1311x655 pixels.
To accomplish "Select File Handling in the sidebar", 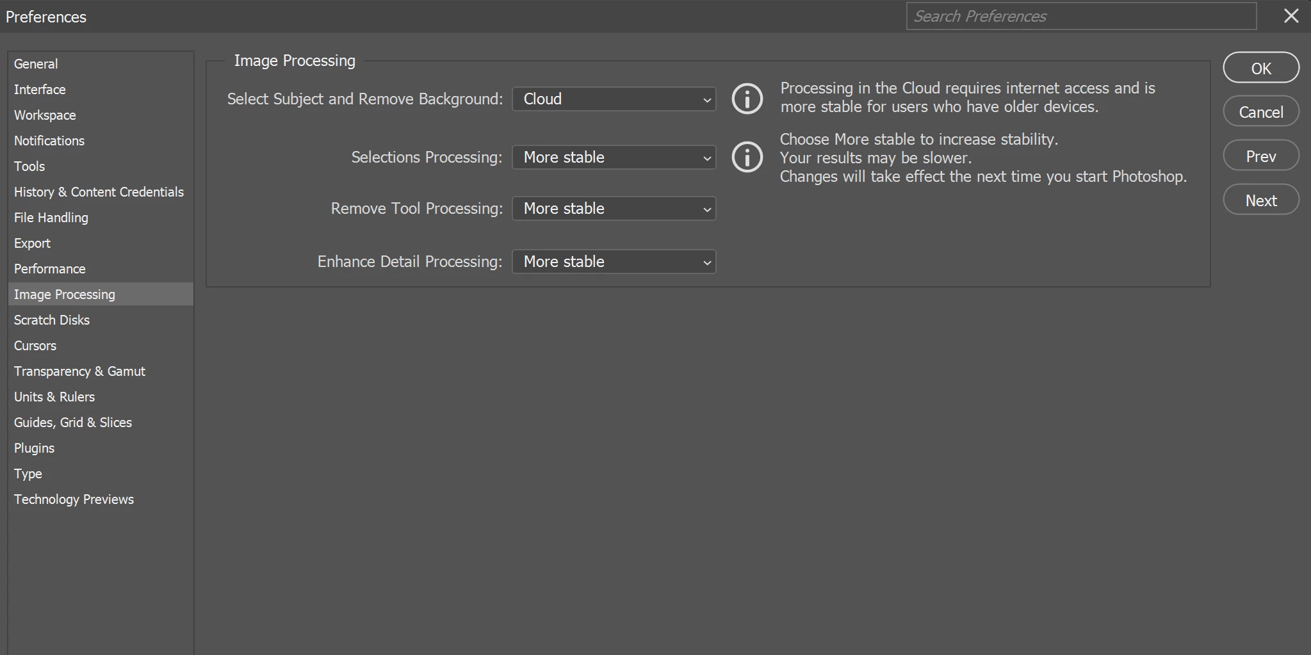I will [101, 218].
